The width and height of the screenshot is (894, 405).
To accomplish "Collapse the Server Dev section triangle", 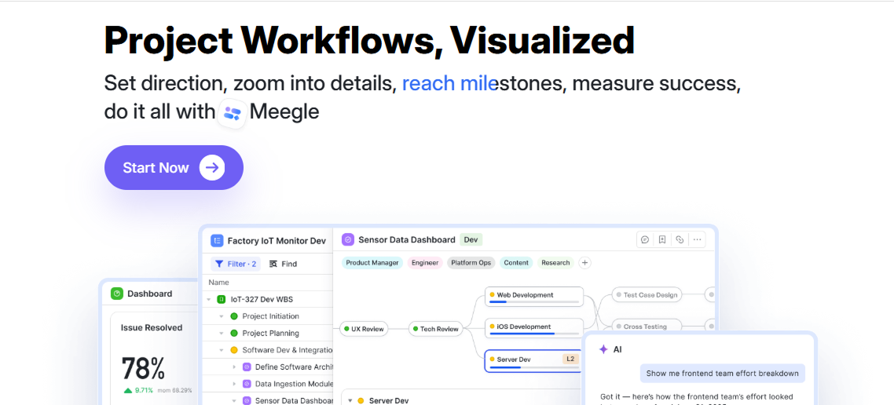I will pyautogui.click(x=350, y=400).
